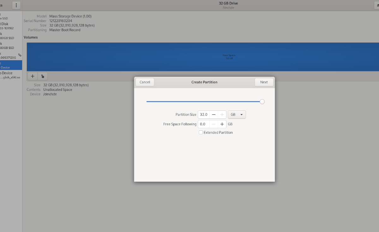Click the plus icon below the Volumes bar
The width and height of the screenshot is (379, 232).
33,76
